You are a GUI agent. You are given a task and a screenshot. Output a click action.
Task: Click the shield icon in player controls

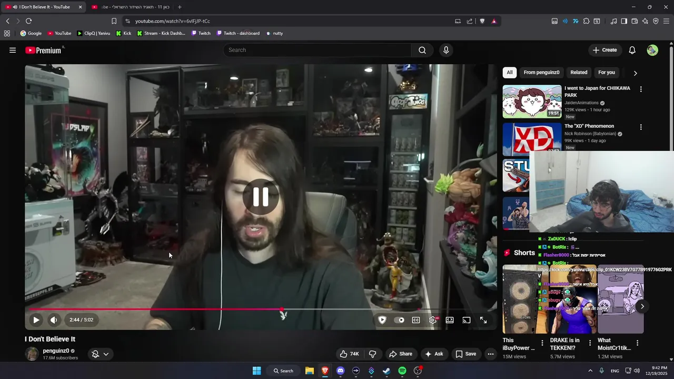(382, 320)
